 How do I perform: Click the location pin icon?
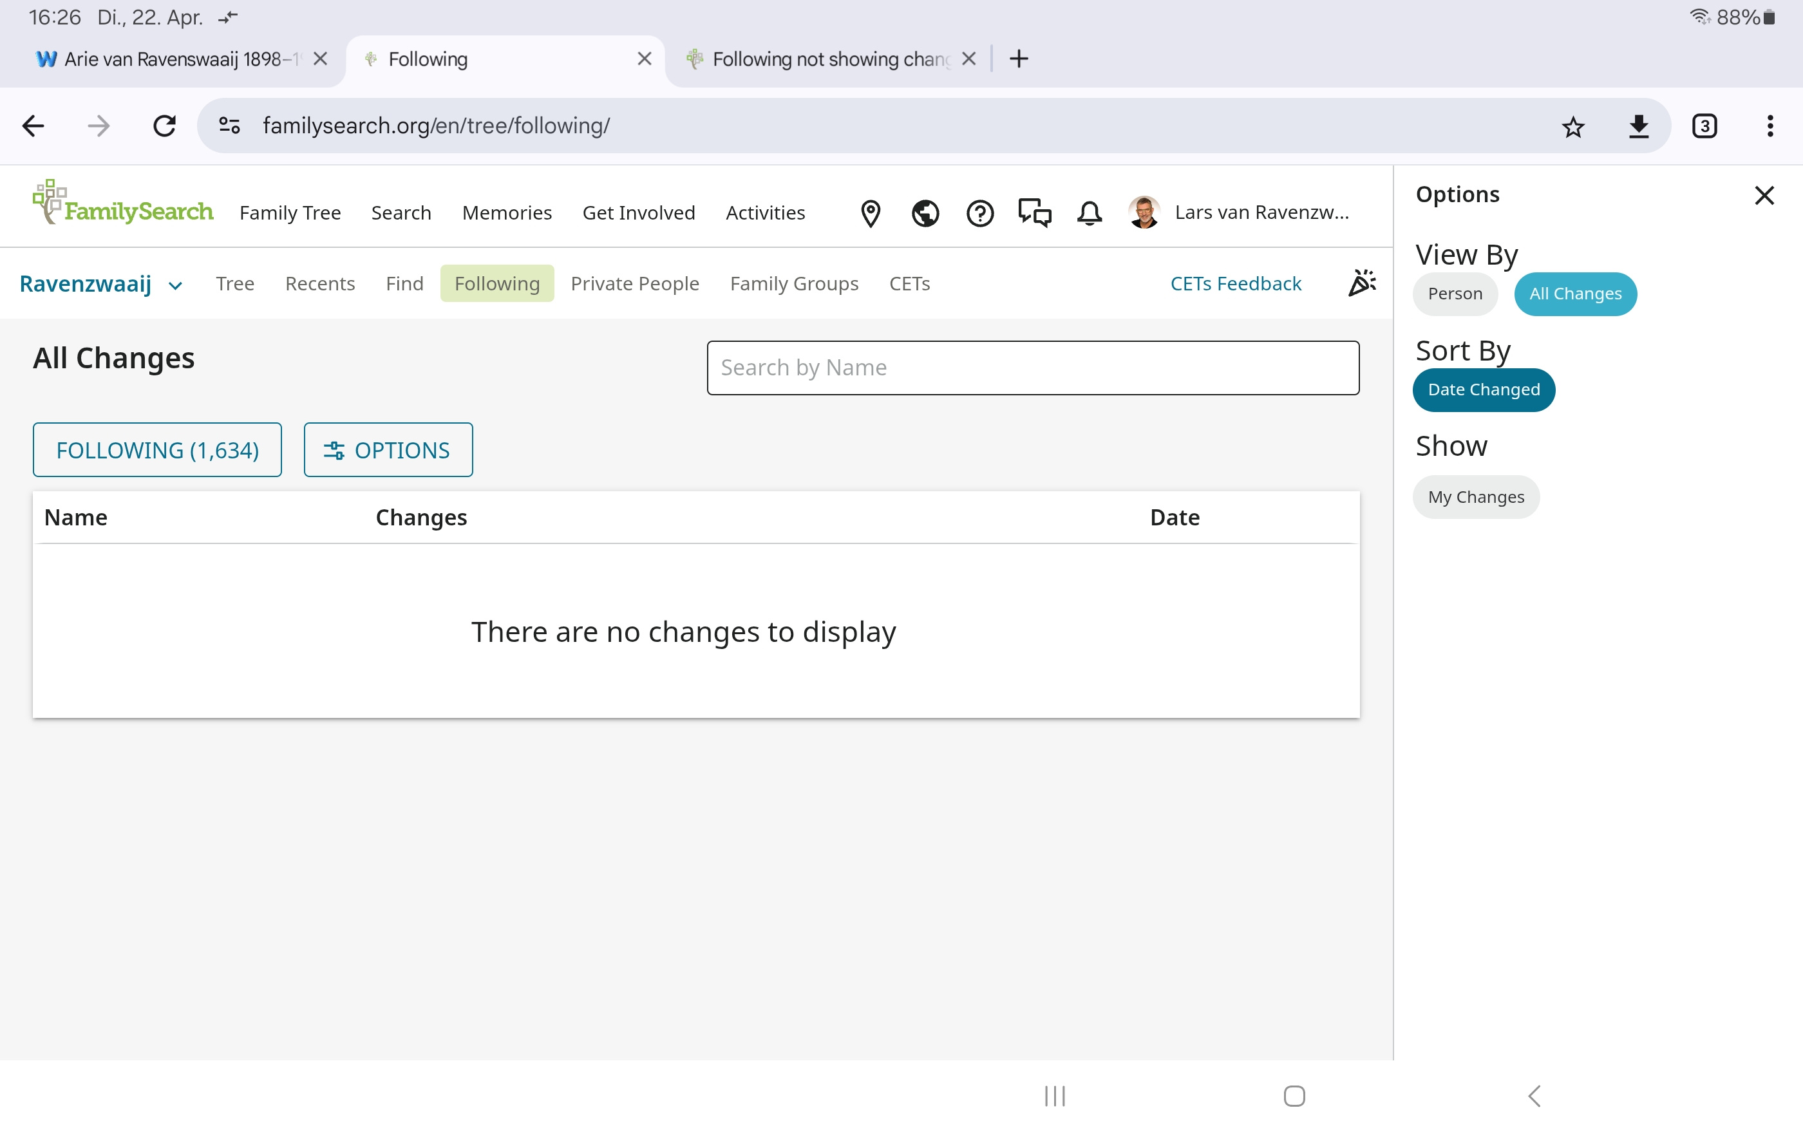[x=870, y=213]
